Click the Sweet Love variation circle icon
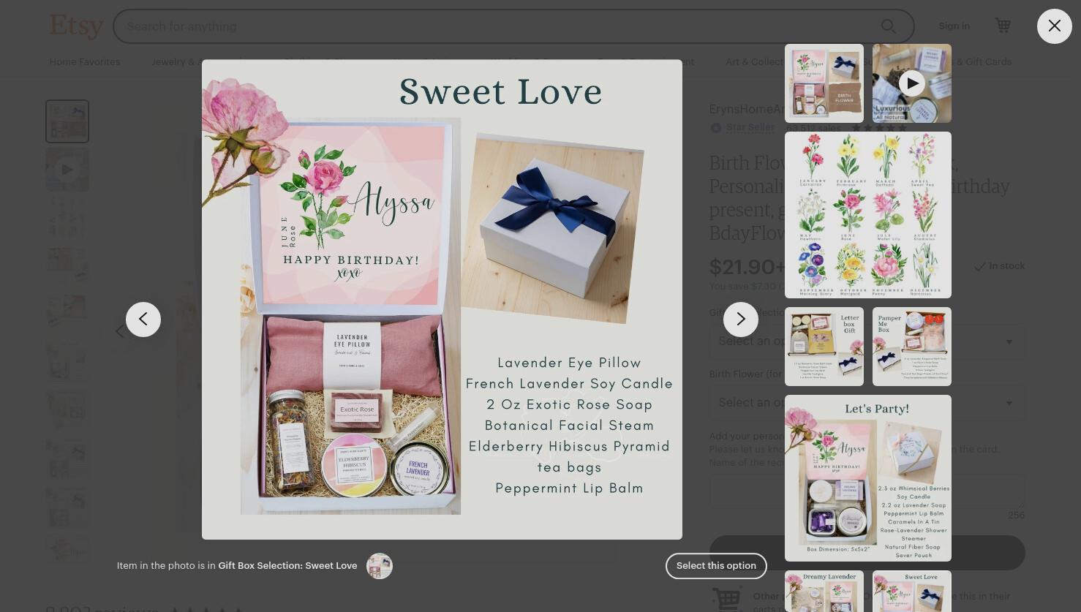The height and width of the screenshot is (612, 1081). tap(380, 566)
